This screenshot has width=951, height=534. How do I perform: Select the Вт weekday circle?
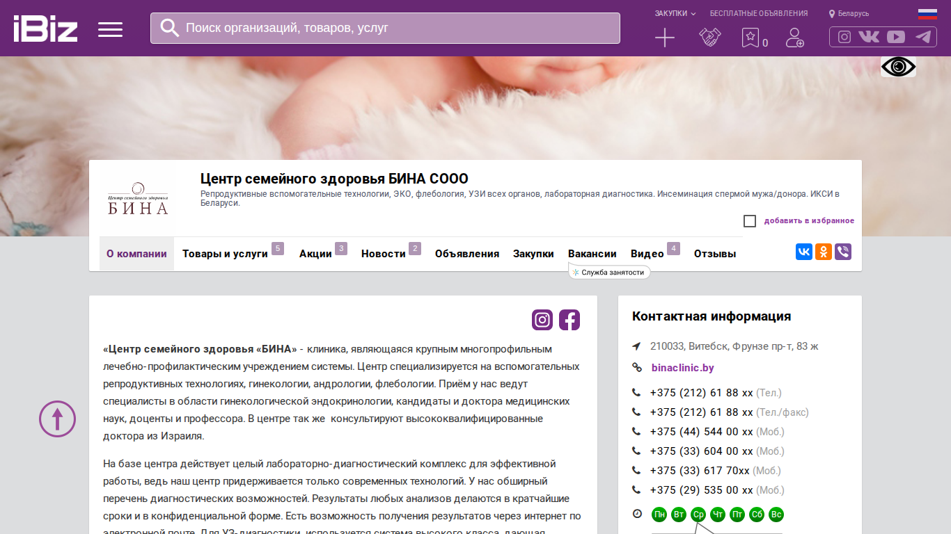(679, 515)
